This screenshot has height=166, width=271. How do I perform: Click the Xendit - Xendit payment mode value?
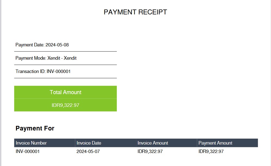pyautogui.click(x=62, y=58)
